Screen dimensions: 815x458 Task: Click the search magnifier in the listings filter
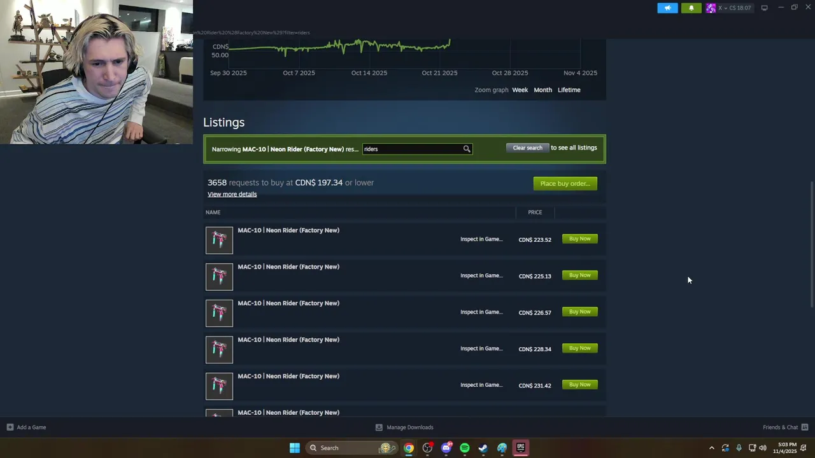pyautogui.click(x=467, y=149)
